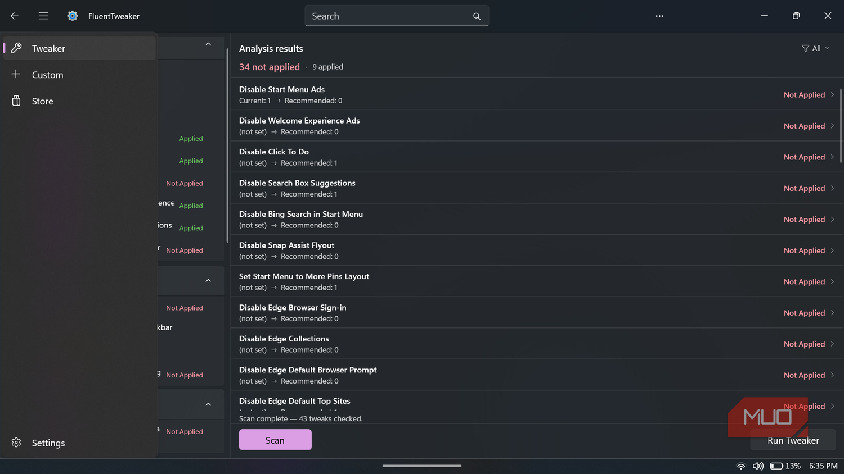The height and width of the screenshot is (474, 844).
Task: Click the filter funnel icon
Action: [805, 48]
